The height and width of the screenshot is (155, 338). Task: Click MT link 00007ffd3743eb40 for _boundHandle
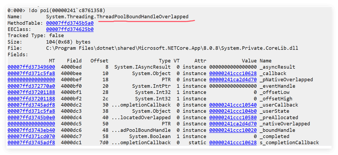tap(31, 130)
